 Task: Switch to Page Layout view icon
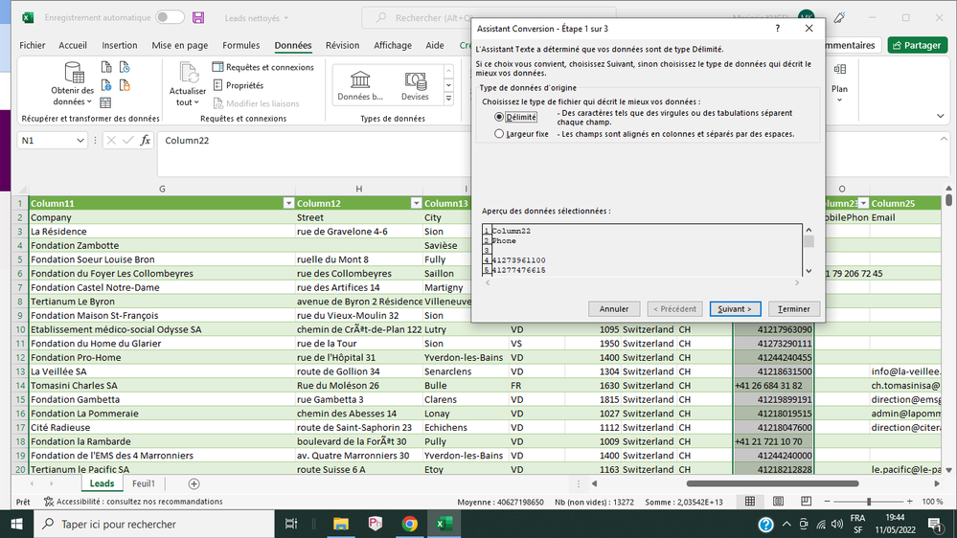(778, 502)
